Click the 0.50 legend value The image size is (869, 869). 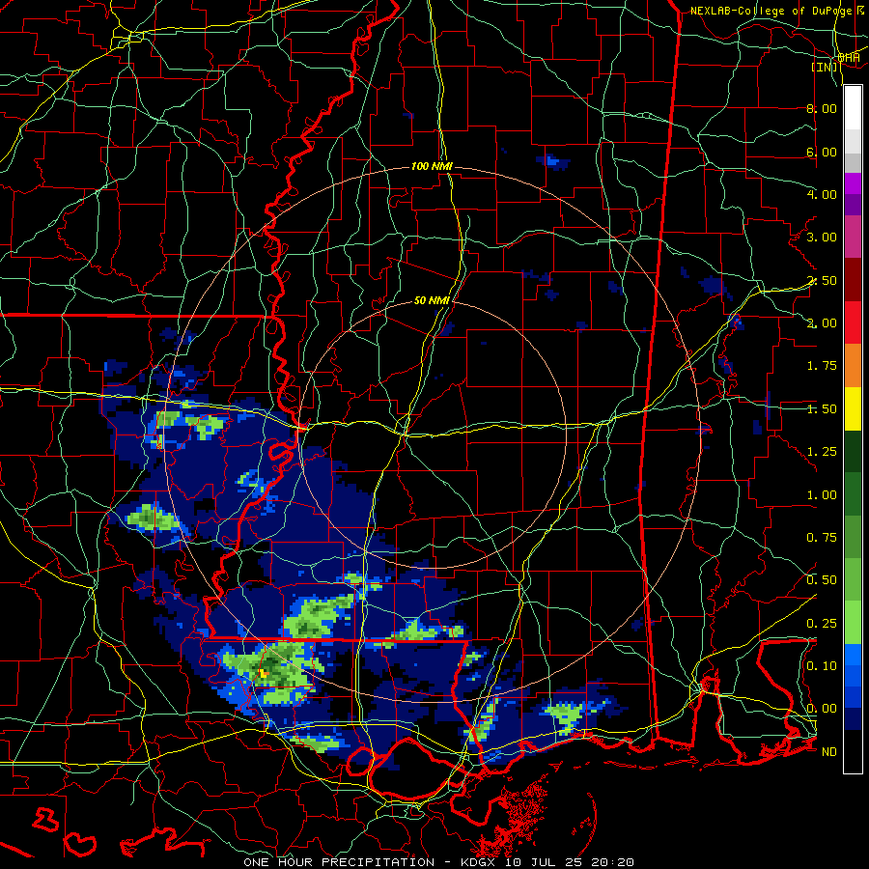(822, 580)
